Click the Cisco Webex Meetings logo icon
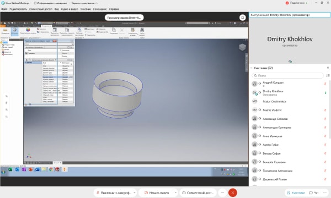The width and height of the screenshot is (331, 198). 3,3
